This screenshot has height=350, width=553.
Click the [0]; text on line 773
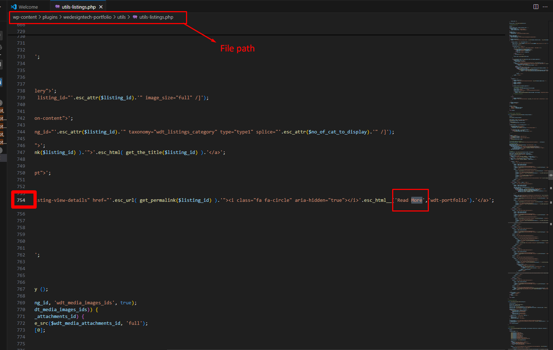(x=40, y=330)
